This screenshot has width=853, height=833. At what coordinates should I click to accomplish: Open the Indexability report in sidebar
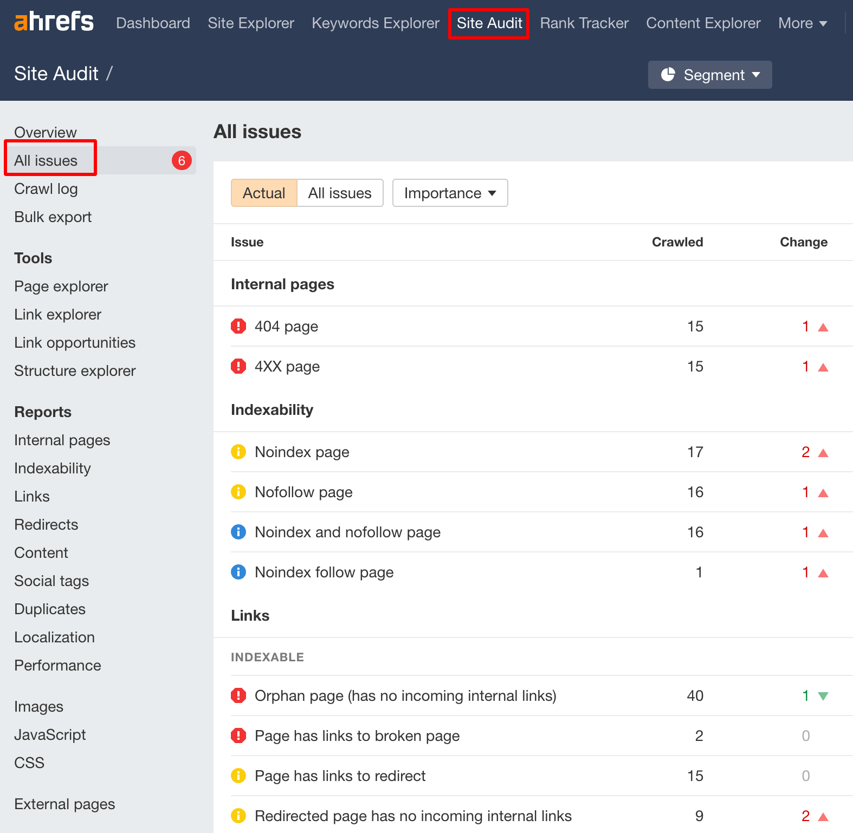[53, 468]
